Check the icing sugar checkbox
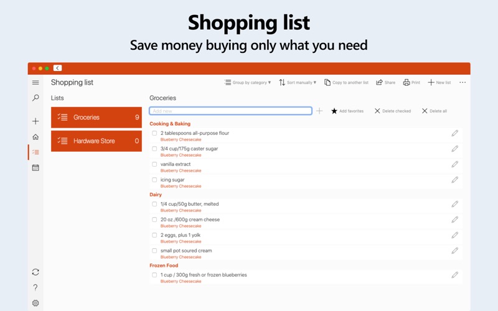The height and width of the screenshot is (311, 498). [154, 180]
